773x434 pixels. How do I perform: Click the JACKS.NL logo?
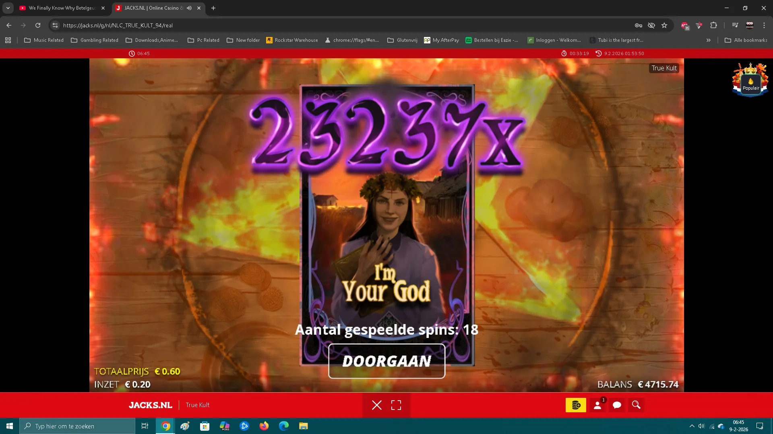coord(151,405)
